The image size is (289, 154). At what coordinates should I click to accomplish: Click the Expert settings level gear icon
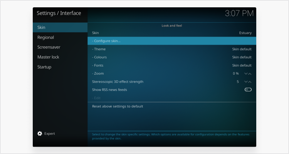[40, 134]
